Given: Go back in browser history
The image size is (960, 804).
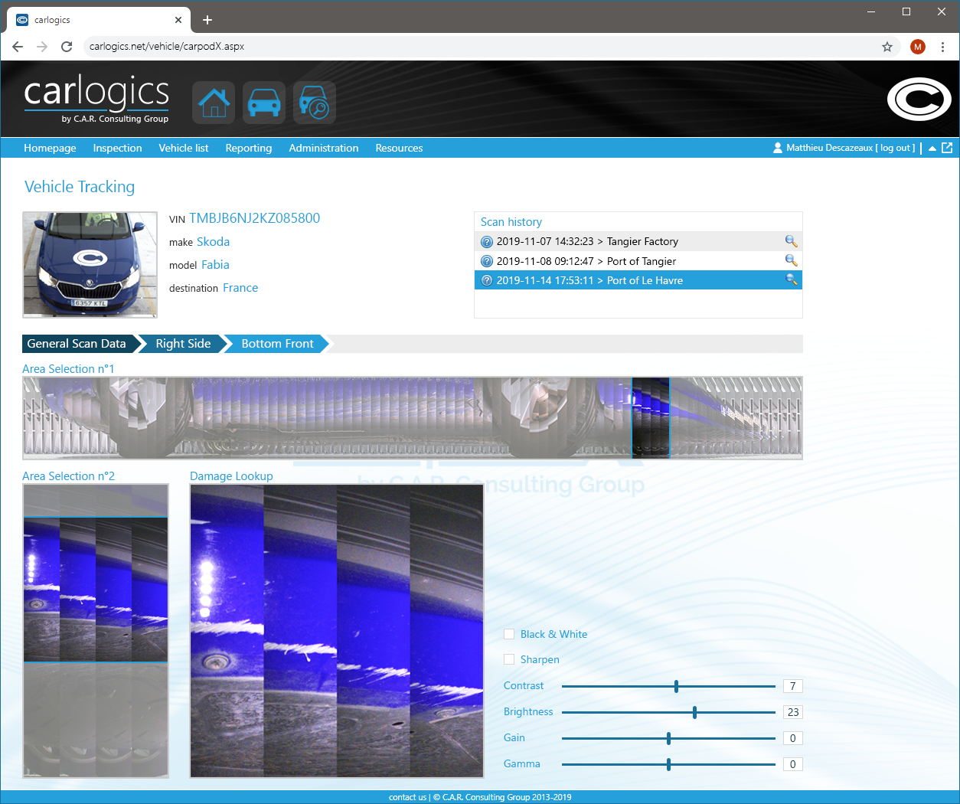Looking at the screenshot, I should (18, 47).
